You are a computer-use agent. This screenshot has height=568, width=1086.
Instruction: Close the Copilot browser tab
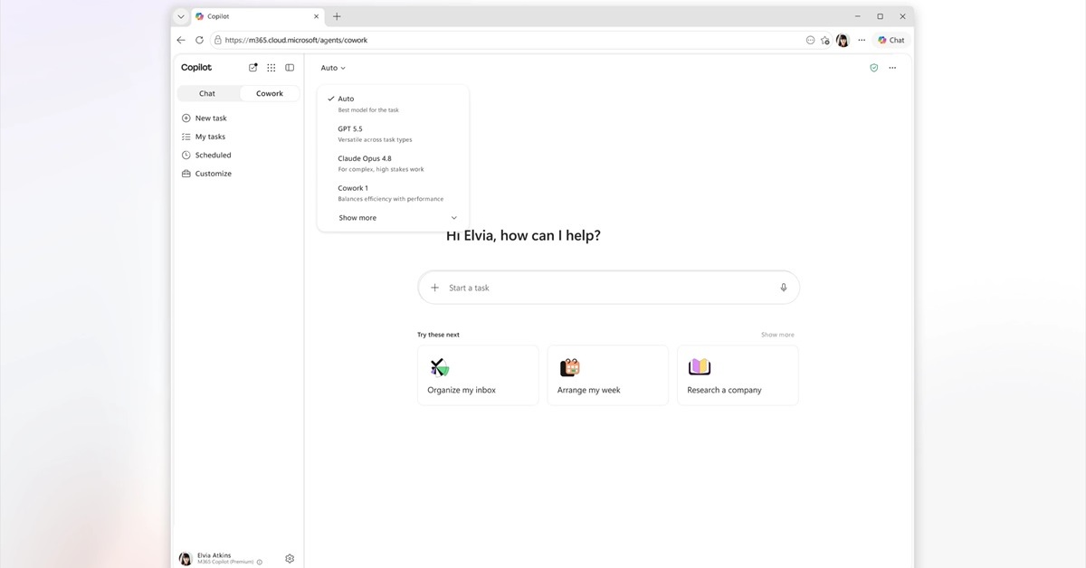(317, 16)
